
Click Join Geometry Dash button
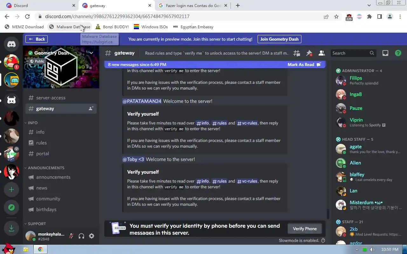(279, 39)
